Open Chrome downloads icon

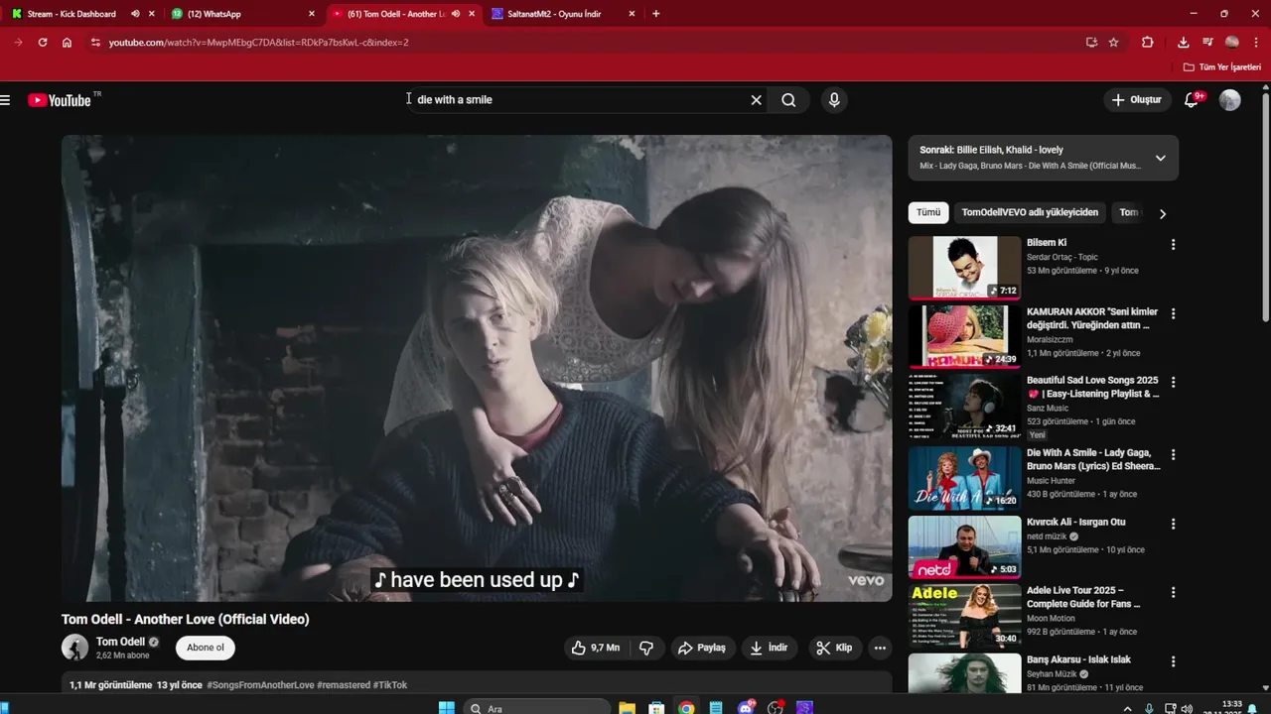click(1183, 43)
